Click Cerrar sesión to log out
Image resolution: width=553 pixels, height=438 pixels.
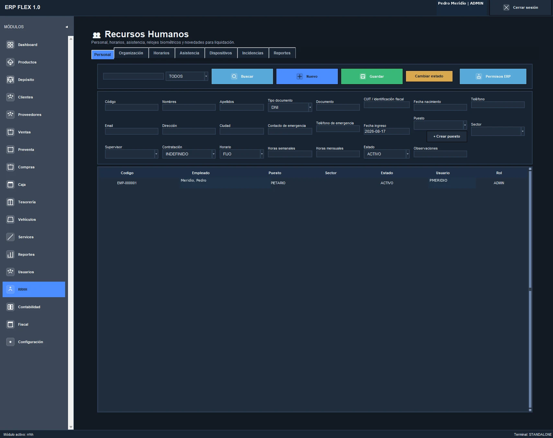521,7
